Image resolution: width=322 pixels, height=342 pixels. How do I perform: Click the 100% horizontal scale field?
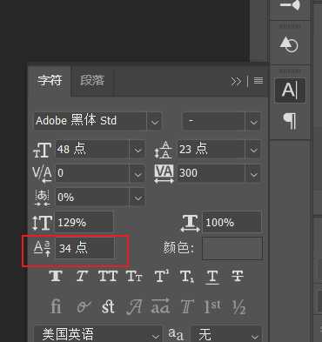[231, 222]
